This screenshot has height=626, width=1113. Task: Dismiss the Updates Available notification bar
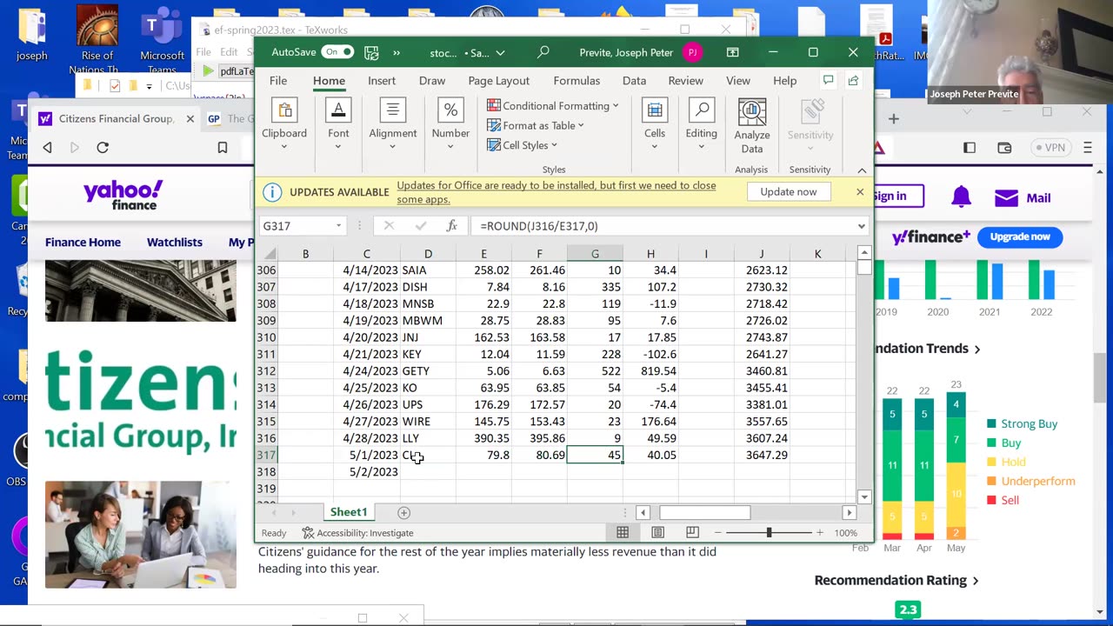click(860, 192)
